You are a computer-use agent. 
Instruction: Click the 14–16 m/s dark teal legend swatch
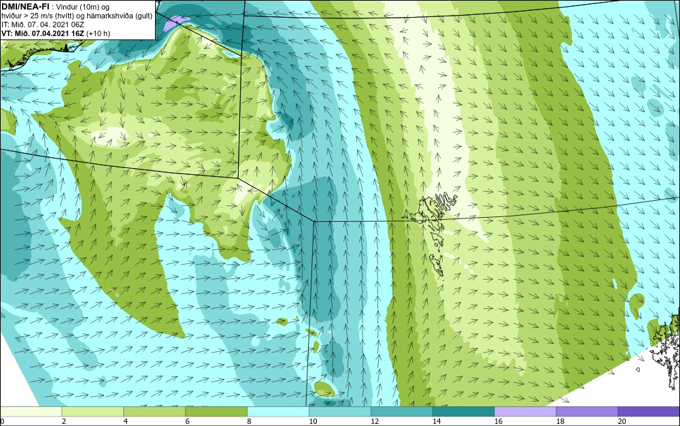(464, 412)
